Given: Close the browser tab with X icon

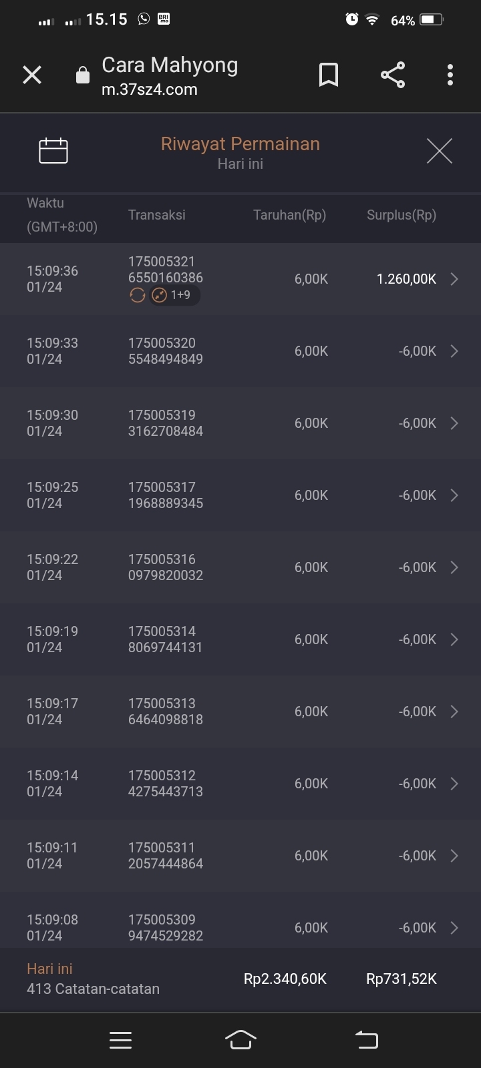Looking at the screenshot, I should point(32,75).
